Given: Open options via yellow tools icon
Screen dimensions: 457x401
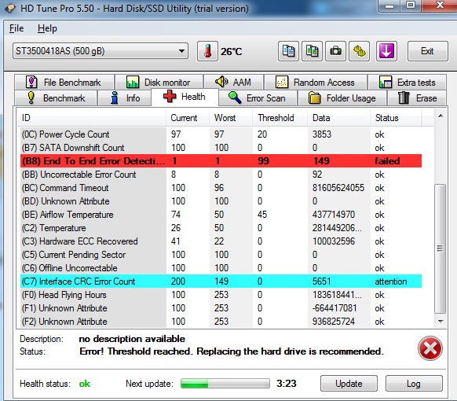Looking at the screenshot, I should pos(360,51).
